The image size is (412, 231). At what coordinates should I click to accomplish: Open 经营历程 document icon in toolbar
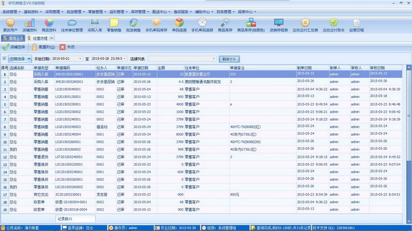click(356, 22)
